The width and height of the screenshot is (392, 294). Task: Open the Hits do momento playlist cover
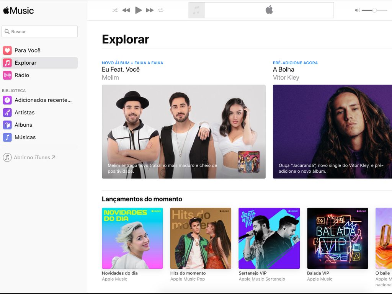click(201, 238)
